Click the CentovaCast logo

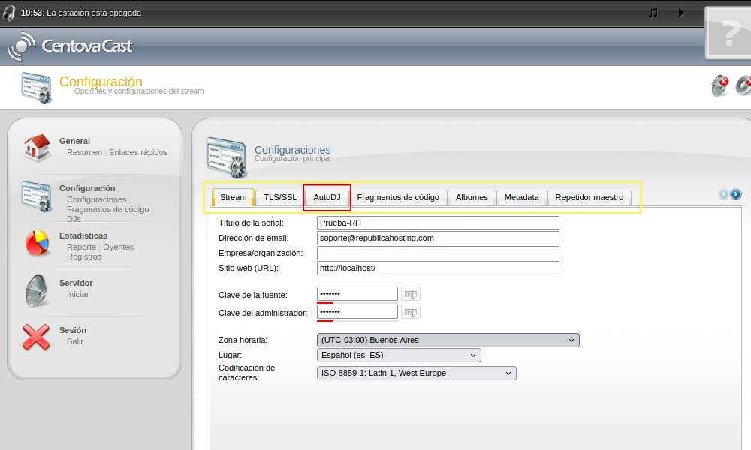click(70, 46)
